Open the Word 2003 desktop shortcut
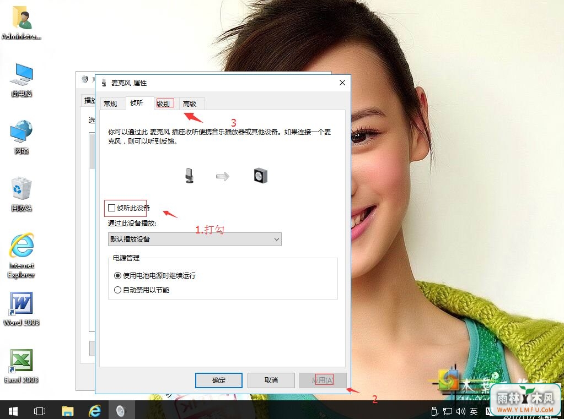The image size is (564, 419). pos(22,308)
